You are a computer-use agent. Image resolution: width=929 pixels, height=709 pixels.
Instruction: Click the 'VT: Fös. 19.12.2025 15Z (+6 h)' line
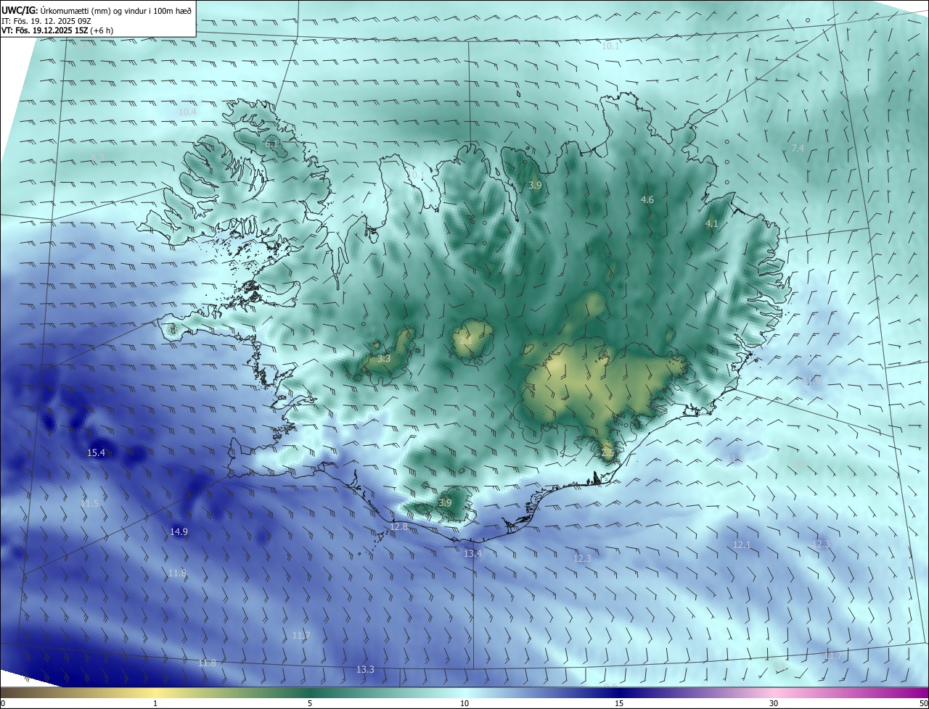(x=57, y=30)
